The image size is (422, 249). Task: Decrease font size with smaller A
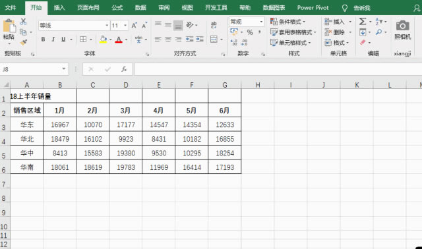144,26
